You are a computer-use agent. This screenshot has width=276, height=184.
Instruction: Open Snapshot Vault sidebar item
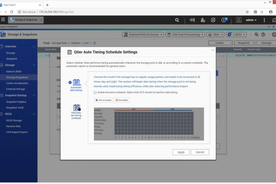pos(15,108)
